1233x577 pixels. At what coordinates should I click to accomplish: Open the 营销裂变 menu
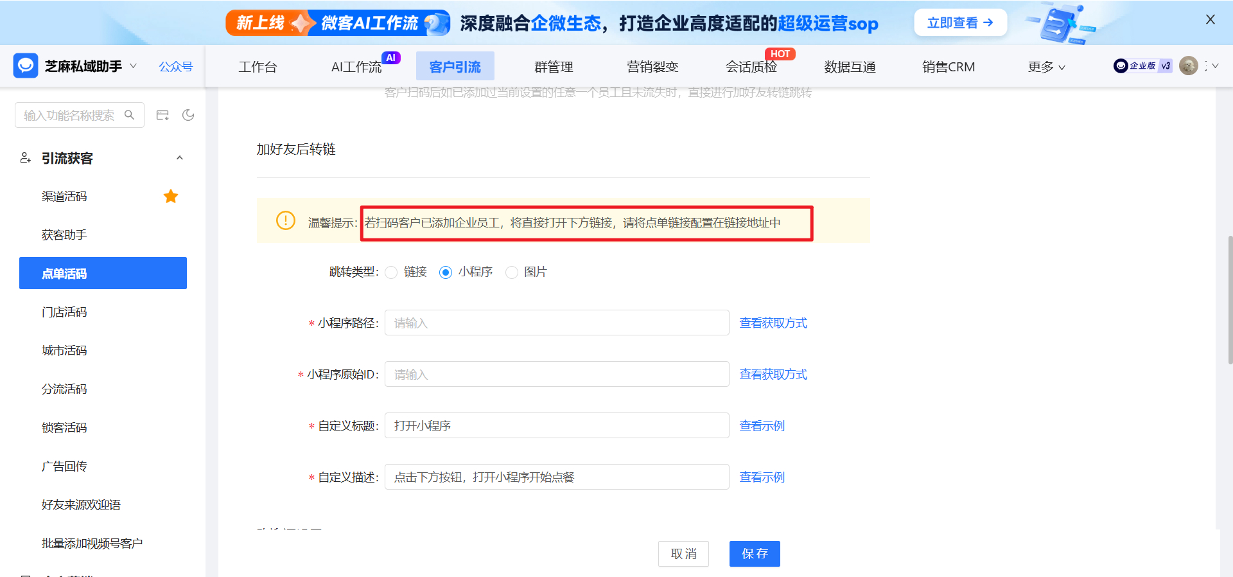652,67
